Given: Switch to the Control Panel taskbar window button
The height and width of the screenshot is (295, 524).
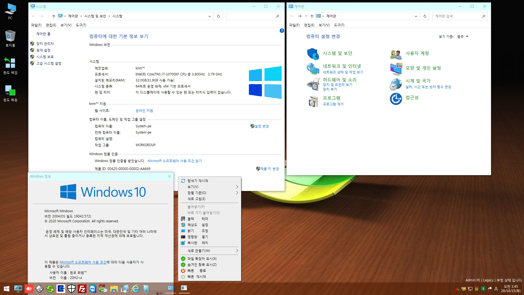Looking at the screenshot, I should click(171, 288).
